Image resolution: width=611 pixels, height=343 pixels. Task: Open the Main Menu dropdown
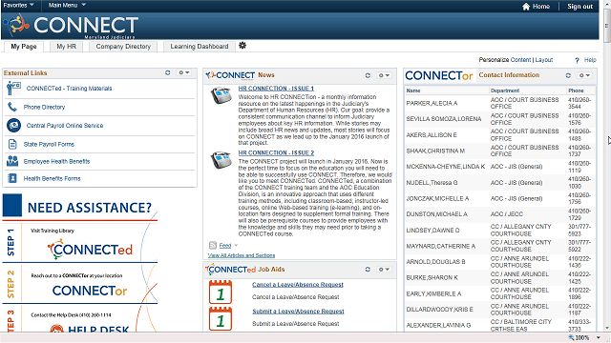click(67, 5)
